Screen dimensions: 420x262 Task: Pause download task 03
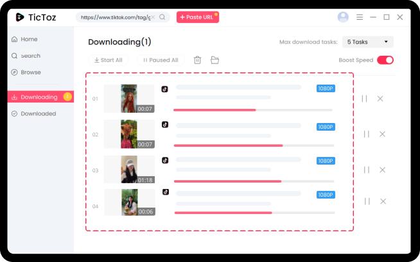pos(367,170)
